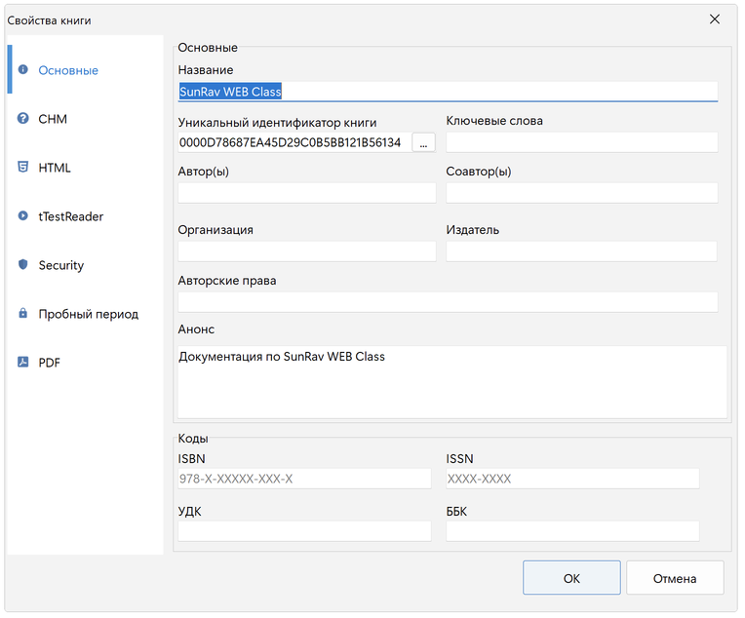Focus the ББК field
This screenshot has width=745, height=618.
pyautogui.click(x=572, y=531)
